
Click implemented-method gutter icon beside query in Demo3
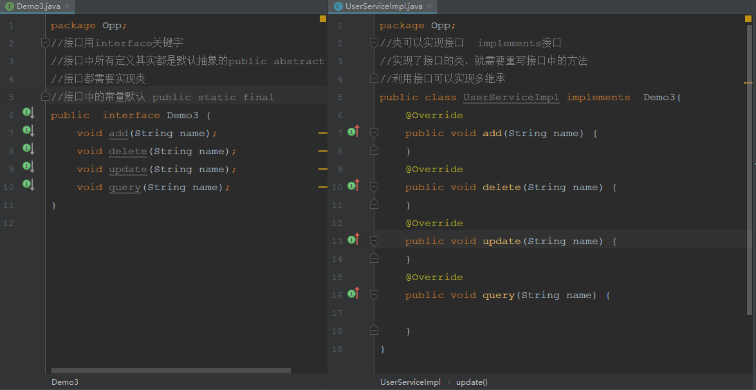tap(28, 185)
